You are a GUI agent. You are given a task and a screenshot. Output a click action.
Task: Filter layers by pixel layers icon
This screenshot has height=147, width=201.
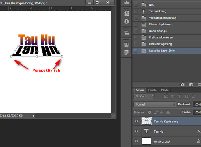click(x=166, y=96)
